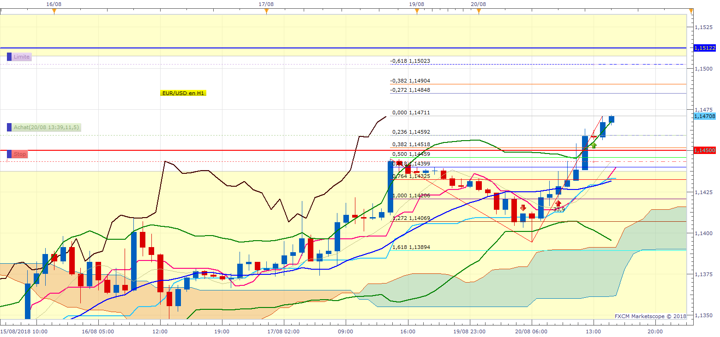Viewport: 720px width, 337px height.
Task: Click the 1,000 1,14206 Fibonacci label
Action: click(x=411, y=195)
